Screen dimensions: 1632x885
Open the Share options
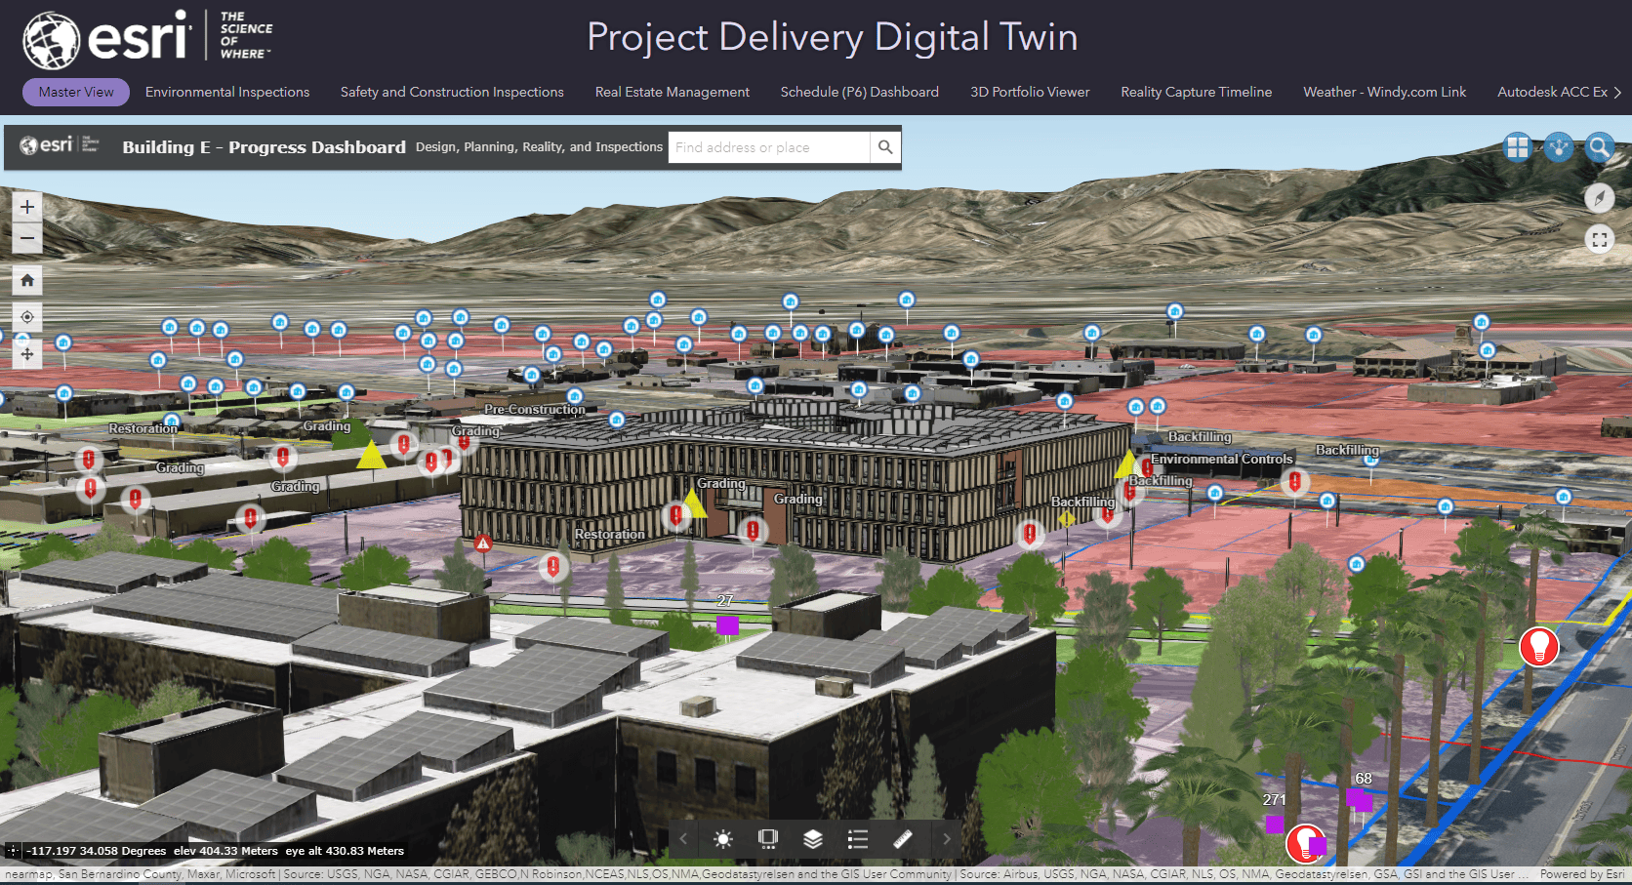click(1559, 148)
